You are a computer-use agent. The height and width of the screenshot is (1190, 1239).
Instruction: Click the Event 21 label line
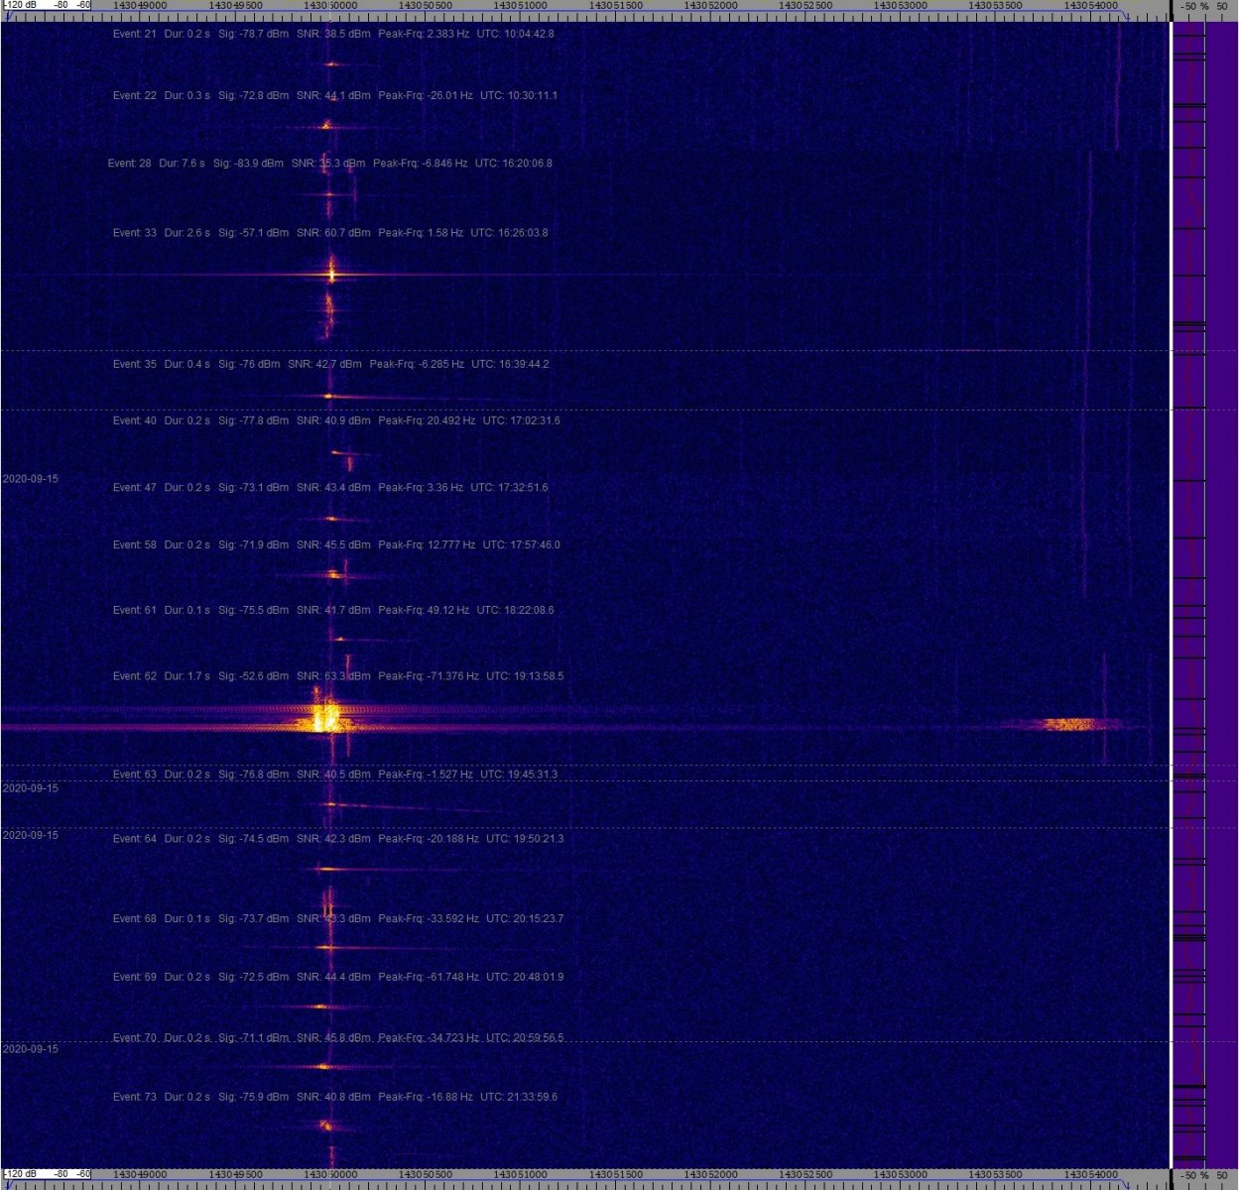tap(333, 34)
